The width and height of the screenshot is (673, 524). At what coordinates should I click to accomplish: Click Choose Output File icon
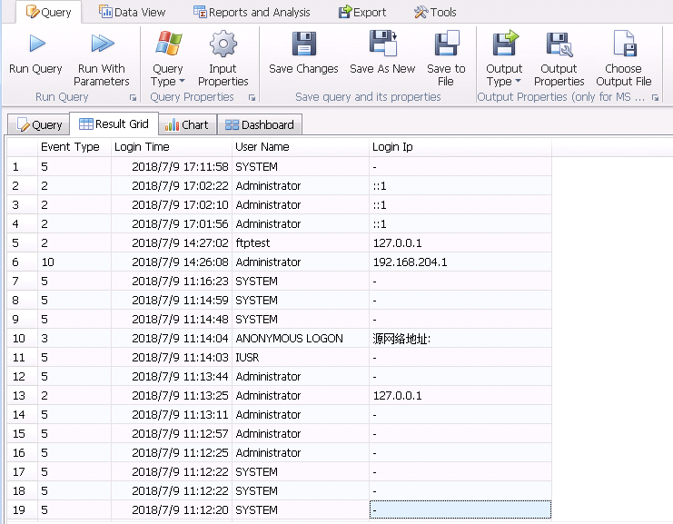click(624, 44)
